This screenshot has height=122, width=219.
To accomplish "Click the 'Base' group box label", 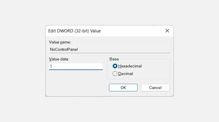I will 114,59.
